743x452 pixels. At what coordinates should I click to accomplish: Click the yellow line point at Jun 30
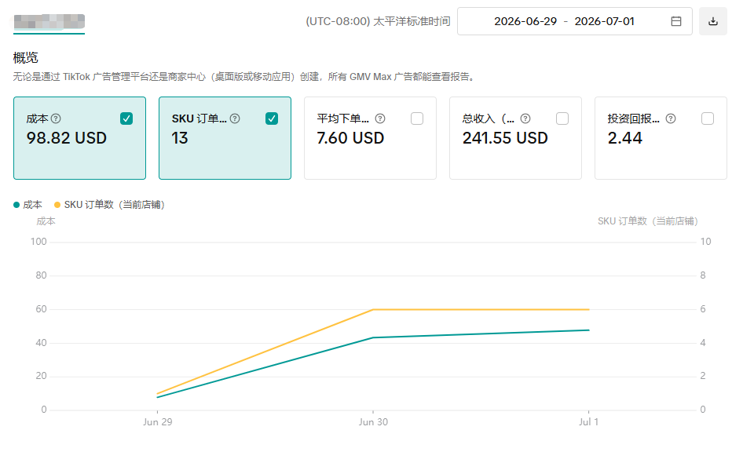click(373, 309)
